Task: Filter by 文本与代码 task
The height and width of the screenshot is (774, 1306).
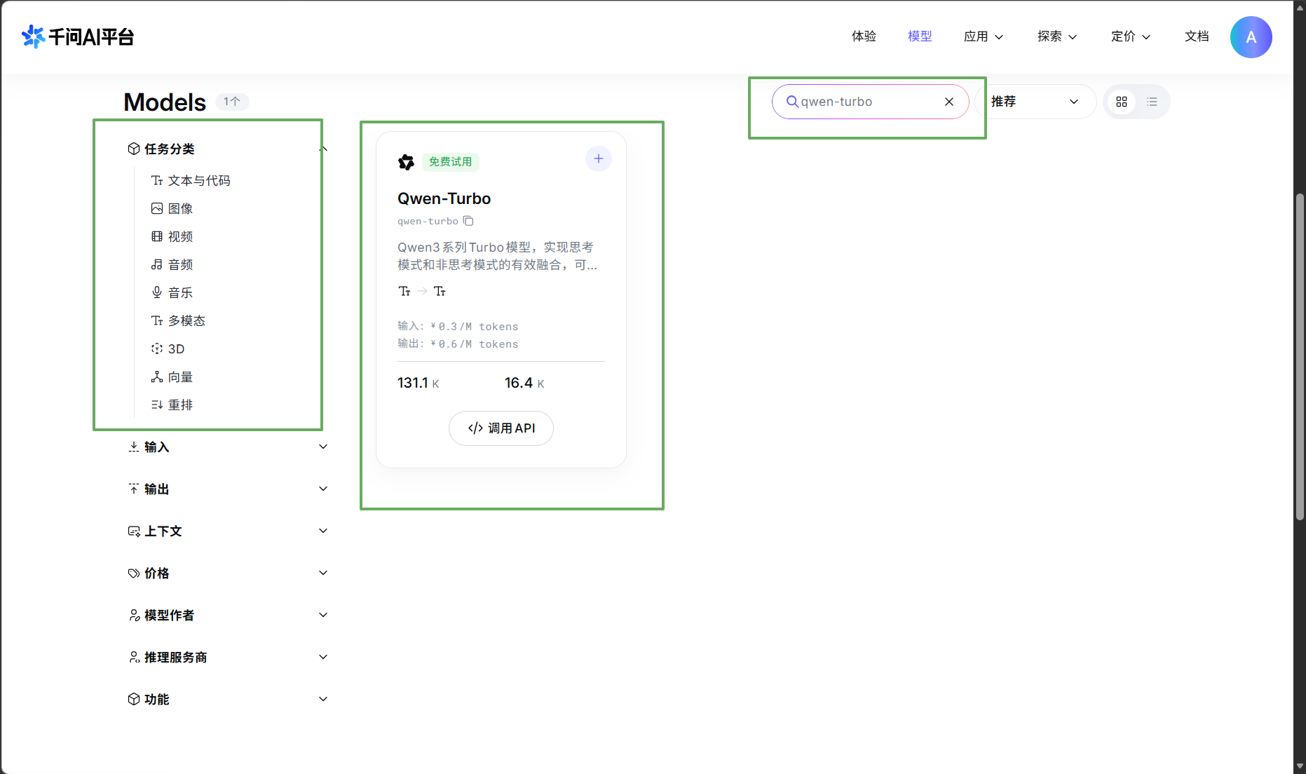Action: pyautogui.click(x=191, y=180)
